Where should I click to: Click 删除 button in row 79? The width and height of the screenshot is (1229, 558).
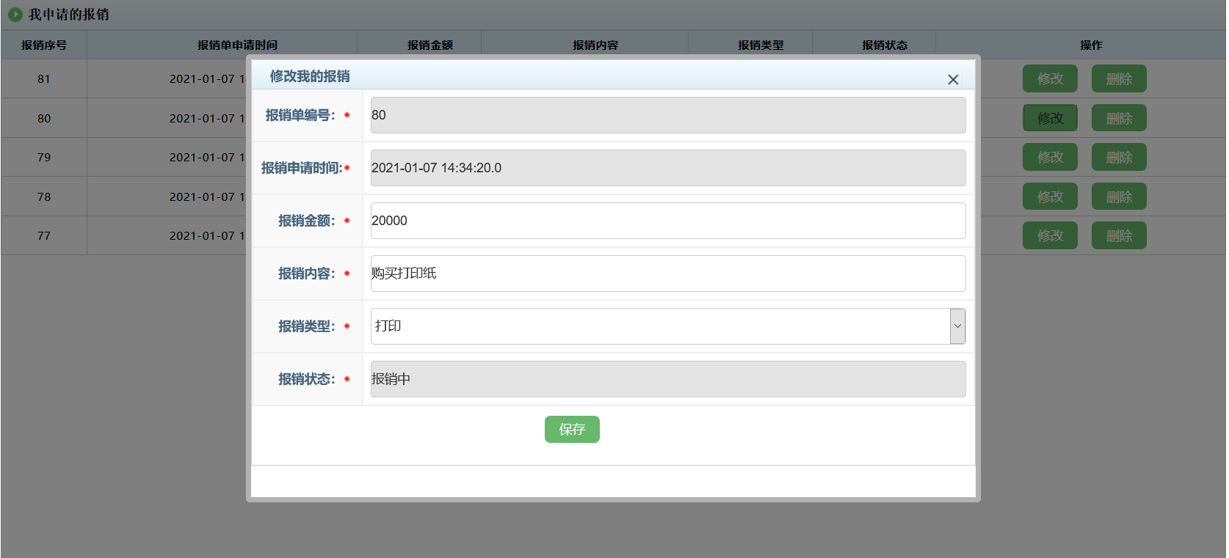(1119, 157)
